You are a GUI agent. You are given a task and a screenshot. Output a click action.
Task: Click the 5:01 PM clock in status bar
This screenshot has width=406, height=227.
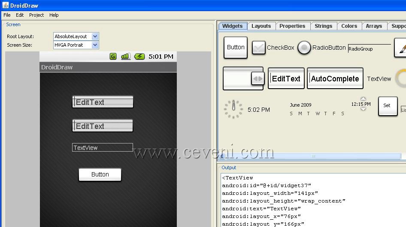point(161,57)
